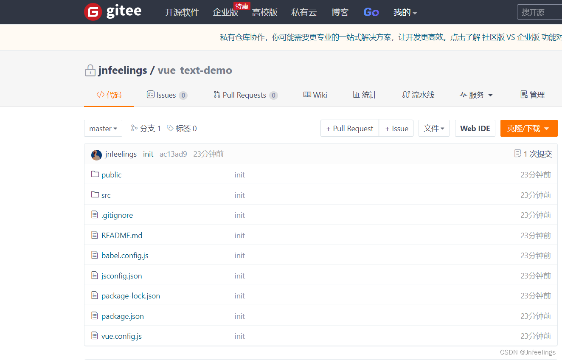Open the 统计 tab
The image size is (562, 360).
coord(365,95)
